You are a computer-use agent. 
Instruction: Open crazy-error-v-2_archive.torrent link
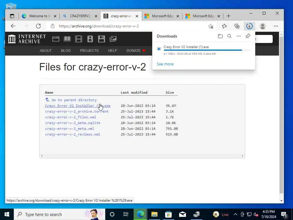pyautogui.click(x=77, y=111)
